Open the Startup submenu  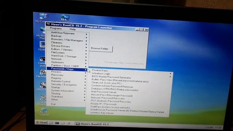pos(67,87)
